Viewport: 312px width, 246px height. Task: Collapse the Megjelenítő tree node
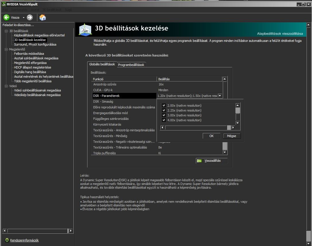[6, 49]
